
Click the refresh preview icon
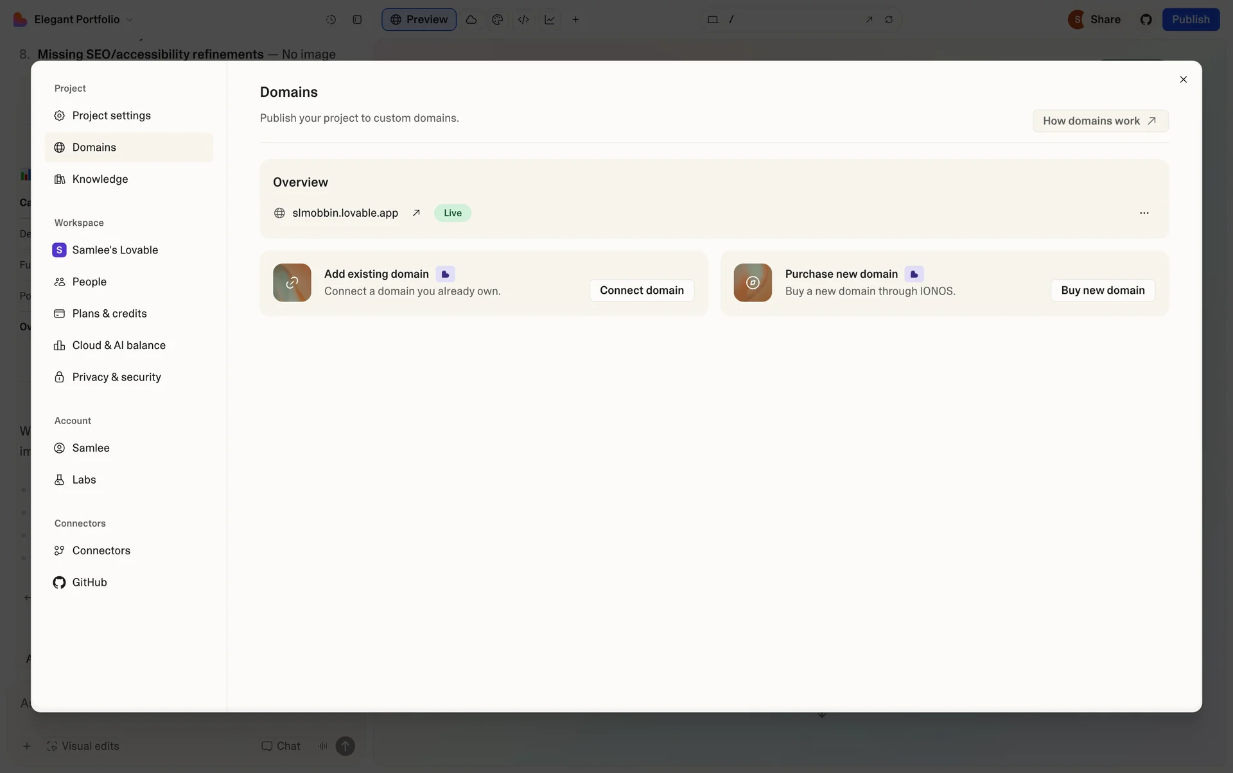tap(889, 19)
